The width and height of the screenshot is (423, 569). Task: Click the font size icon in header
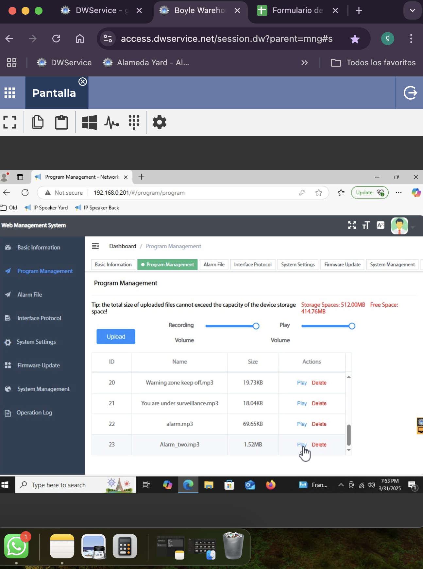pyautogui.click(x=366, y=225)
